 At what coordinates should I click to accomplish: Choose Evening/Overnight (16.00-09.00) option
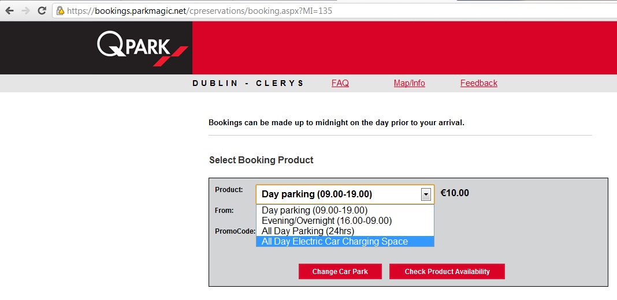click(x=326, y=221)
